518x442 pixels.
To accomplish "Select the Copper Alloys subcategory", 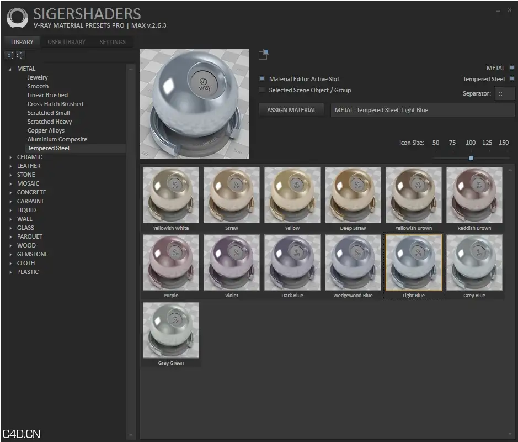I will click(46, 131).
